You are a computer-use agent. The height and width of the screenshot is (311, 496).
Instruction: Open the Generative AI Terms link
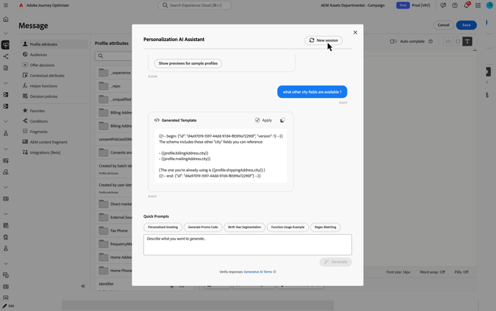258,272
